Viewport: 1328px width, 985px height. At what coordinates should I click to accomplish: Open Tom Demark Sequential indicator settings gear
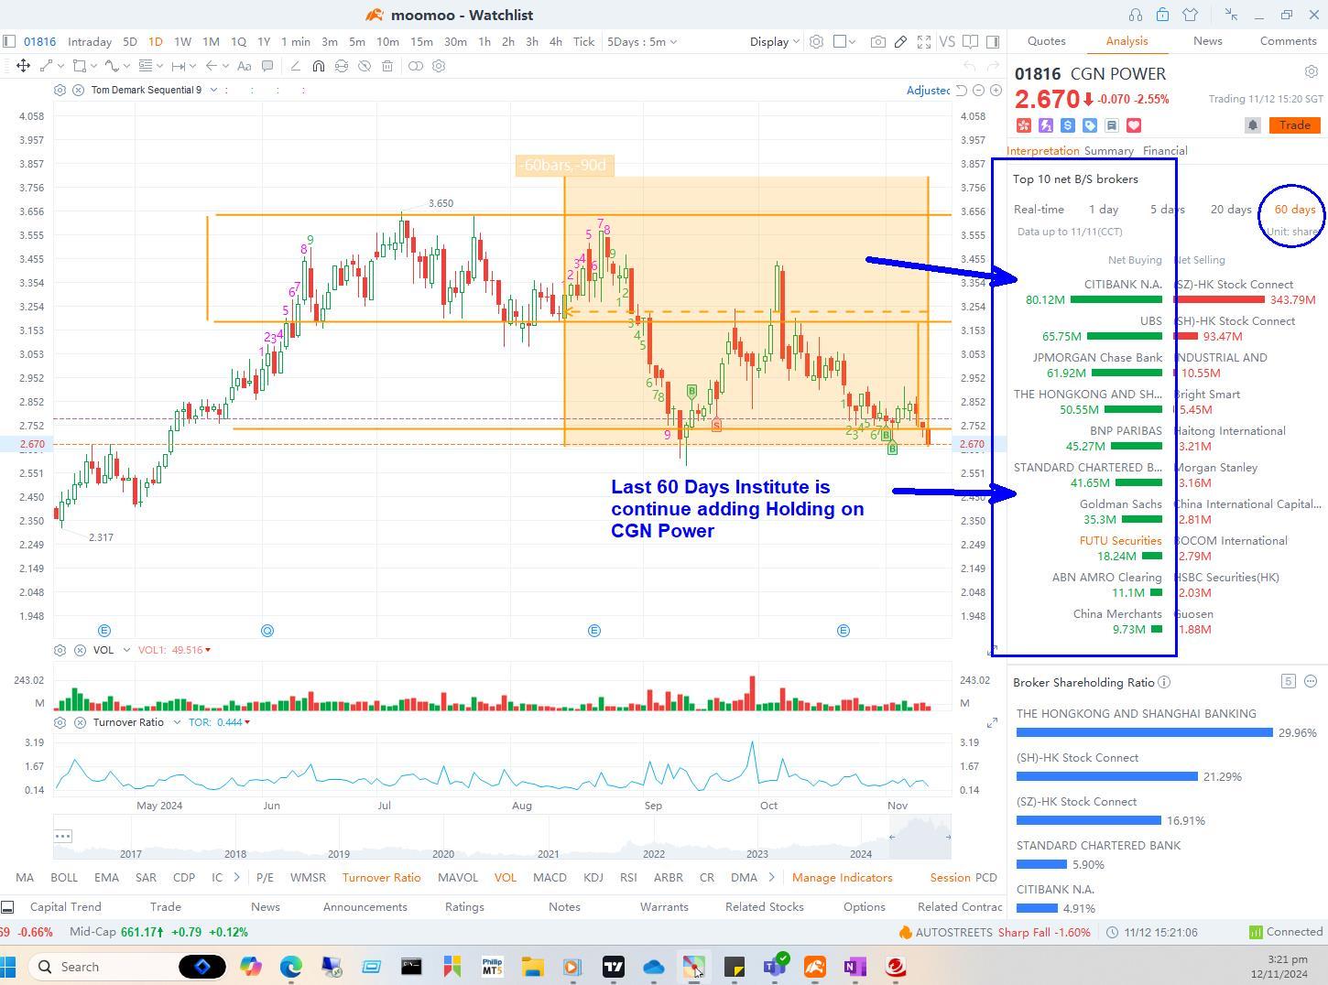[x=60, y=90]
